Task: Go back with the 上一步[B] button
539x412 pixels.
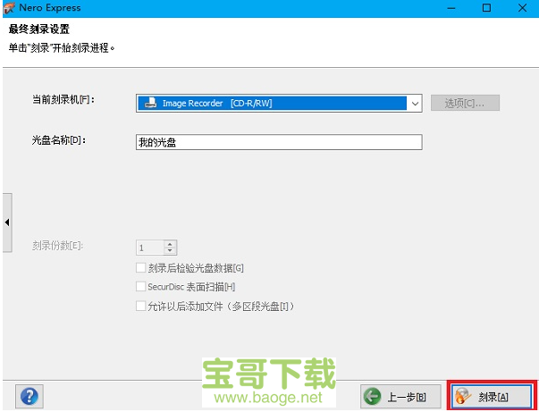Action: (400, 397)
